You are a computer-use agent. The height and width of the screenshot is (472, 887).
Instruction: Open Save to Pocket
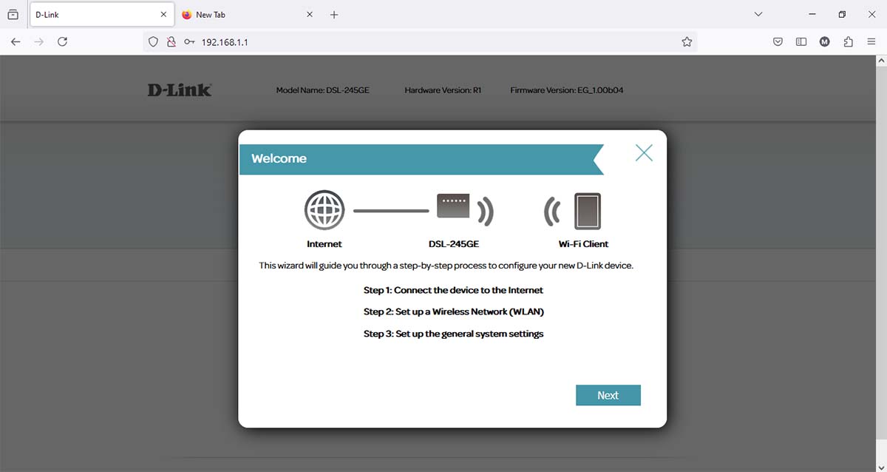(778, 42)
